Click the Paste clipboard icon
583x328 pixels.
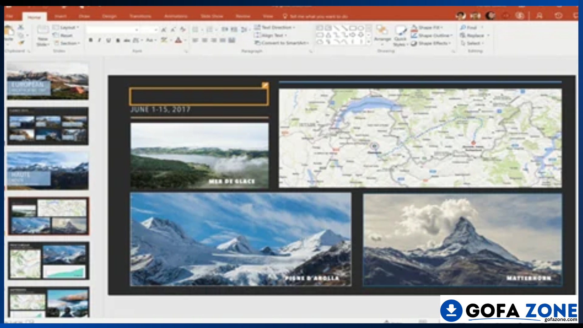(9, 31)
